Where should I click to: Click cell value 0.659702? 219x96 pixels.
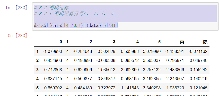[x=53, y=88]
